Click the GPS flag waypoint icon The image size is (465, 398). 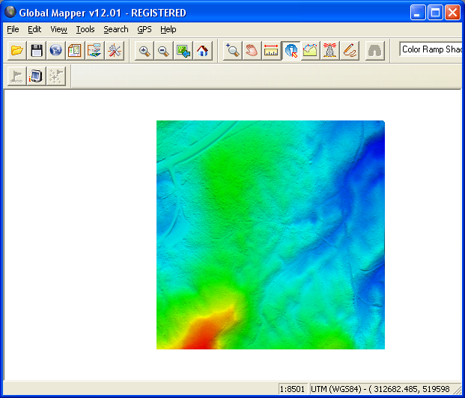click(x=16, y=76)
